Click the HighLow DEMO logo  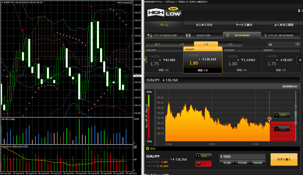tap(164, 12)
